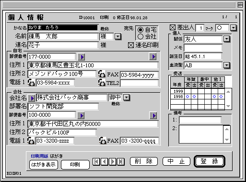Click the 登録 button
Viewport: 246px width, 182px height.
pos(210,161)
